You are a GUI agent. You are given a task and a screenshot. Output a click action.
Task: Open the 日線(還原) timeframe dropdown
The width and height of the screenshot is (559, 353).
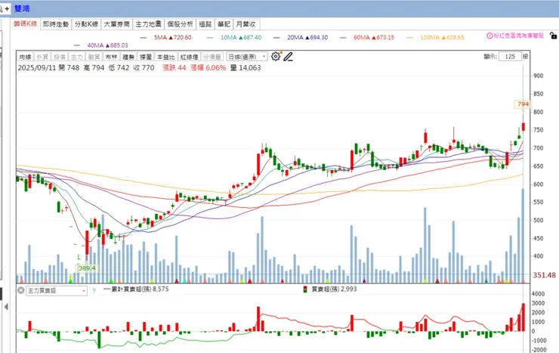click(247, 57)
